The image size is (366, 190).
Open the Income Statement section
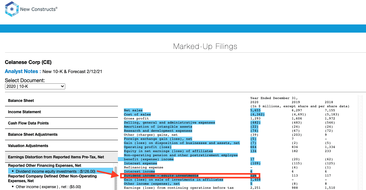click(x=61, y=112)
